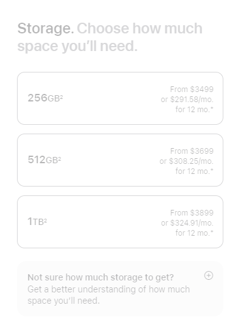The height and width of the screenshot is (317, 246).
Task: Open 'Not sure how much storage to get?'
Action: (x=101, y=277)
